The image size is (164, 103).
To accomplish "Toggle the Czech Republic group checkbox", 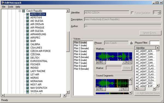I will (24, 11).
